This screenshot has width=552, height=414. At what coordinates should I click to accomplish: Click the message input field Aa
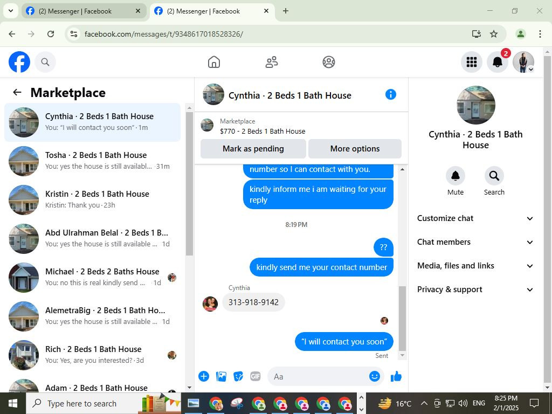318,376
